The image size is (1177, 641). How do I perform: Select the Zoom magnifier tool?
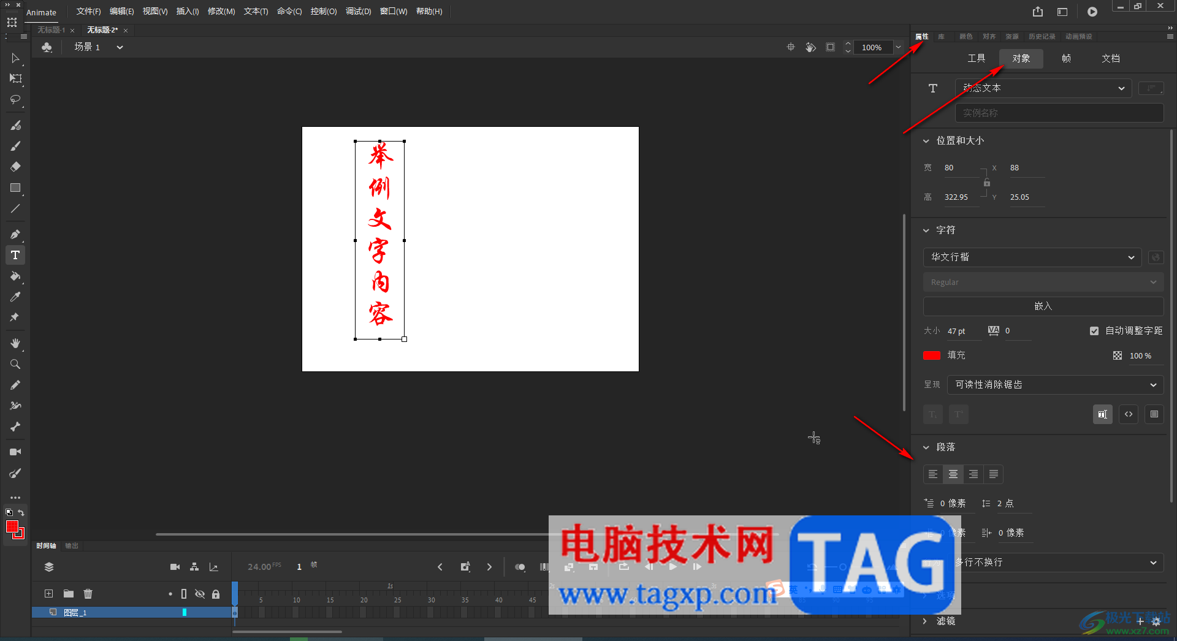point(15,364)
